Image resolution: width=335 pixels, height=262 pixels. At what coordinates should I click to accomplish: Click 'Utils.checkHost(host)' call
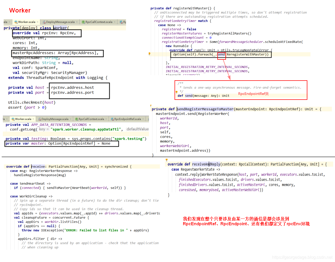pos(32,102)
